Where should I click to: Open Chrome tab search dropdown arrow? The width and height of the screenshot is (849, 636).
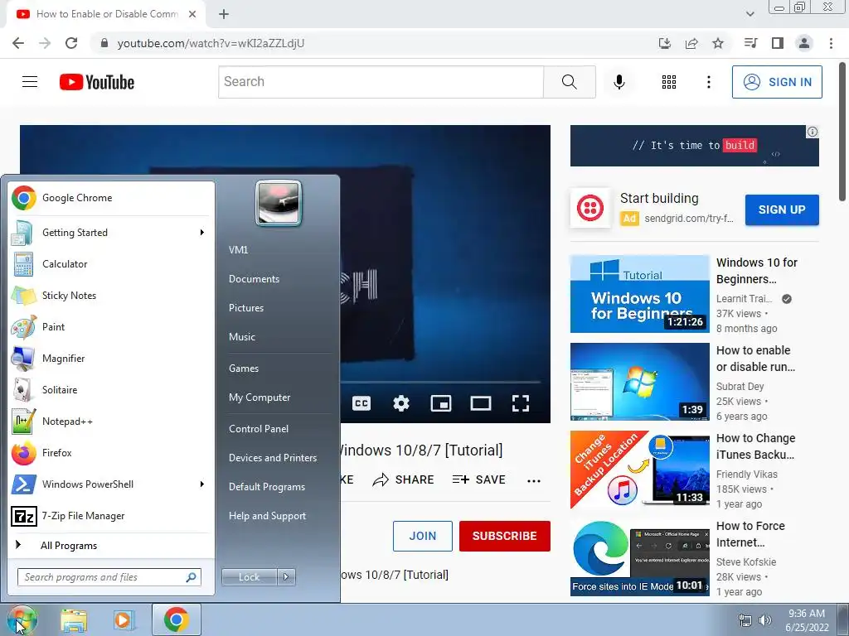(750, 14)
